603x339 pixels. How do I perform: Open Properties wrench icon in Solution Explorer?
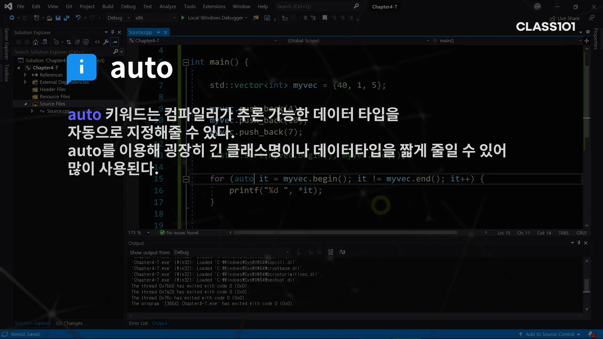[106, 42]
